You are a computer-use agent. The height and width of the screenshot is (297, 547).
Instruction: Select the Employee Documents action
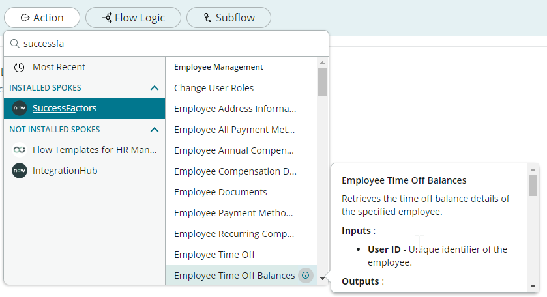(x=241, y=192)
